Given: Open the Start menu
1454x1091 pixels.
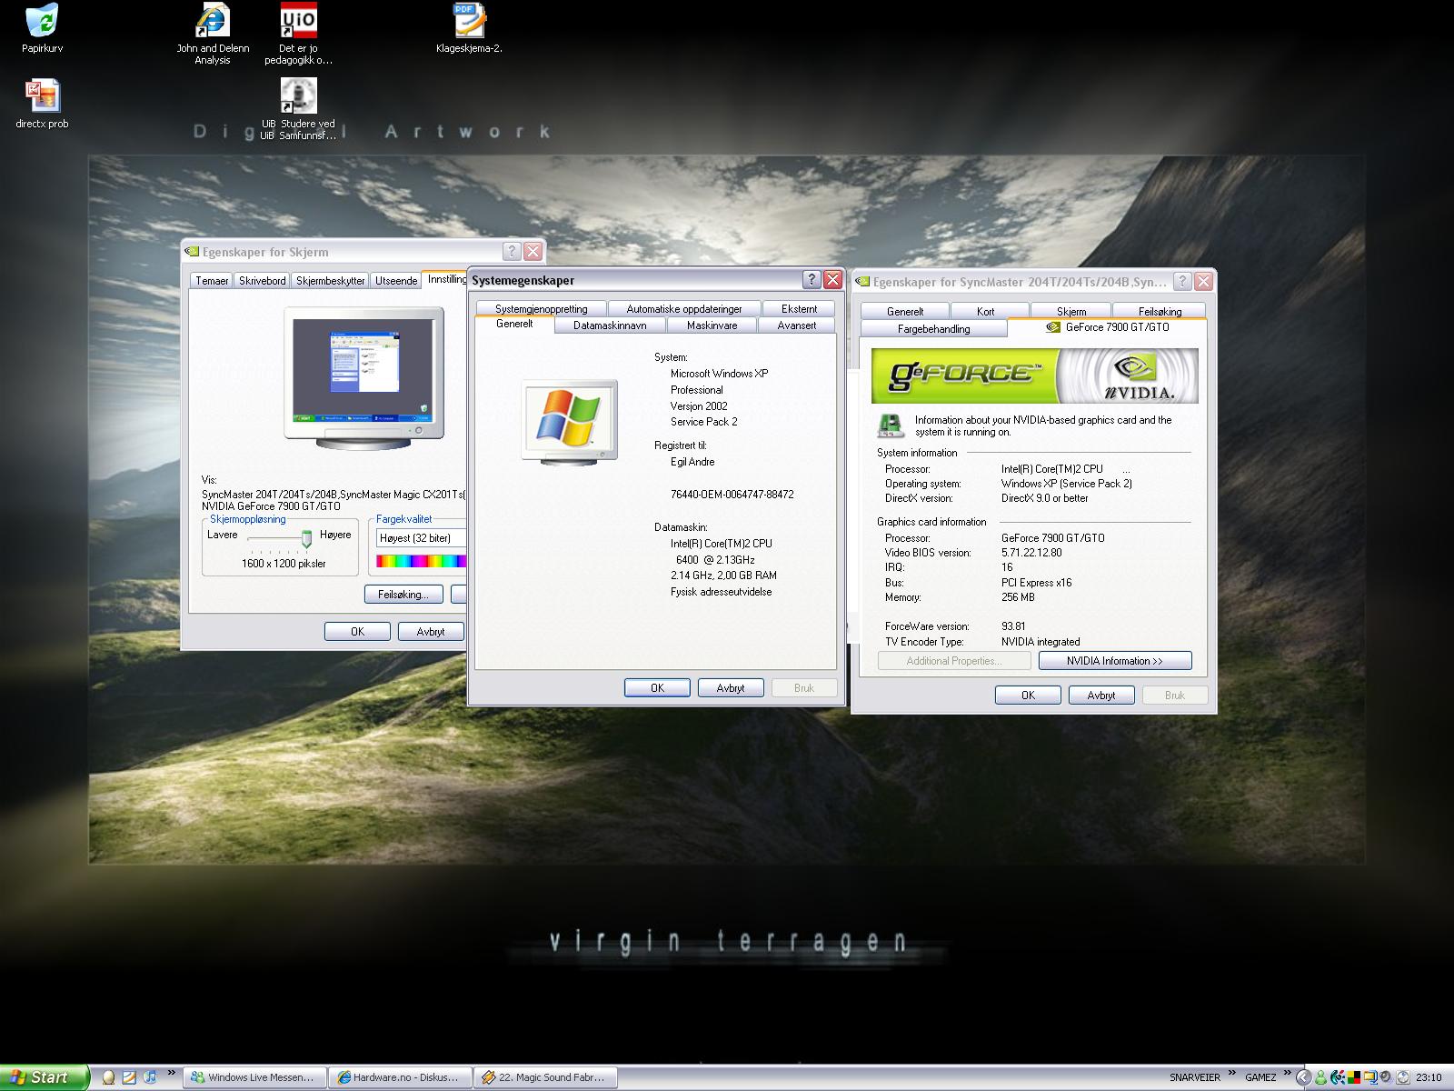Looking at the screenshot, I should point(44,1077).
